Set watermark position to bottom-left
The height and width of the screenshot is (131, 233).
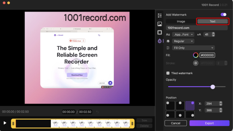click(x=170, y=114)
